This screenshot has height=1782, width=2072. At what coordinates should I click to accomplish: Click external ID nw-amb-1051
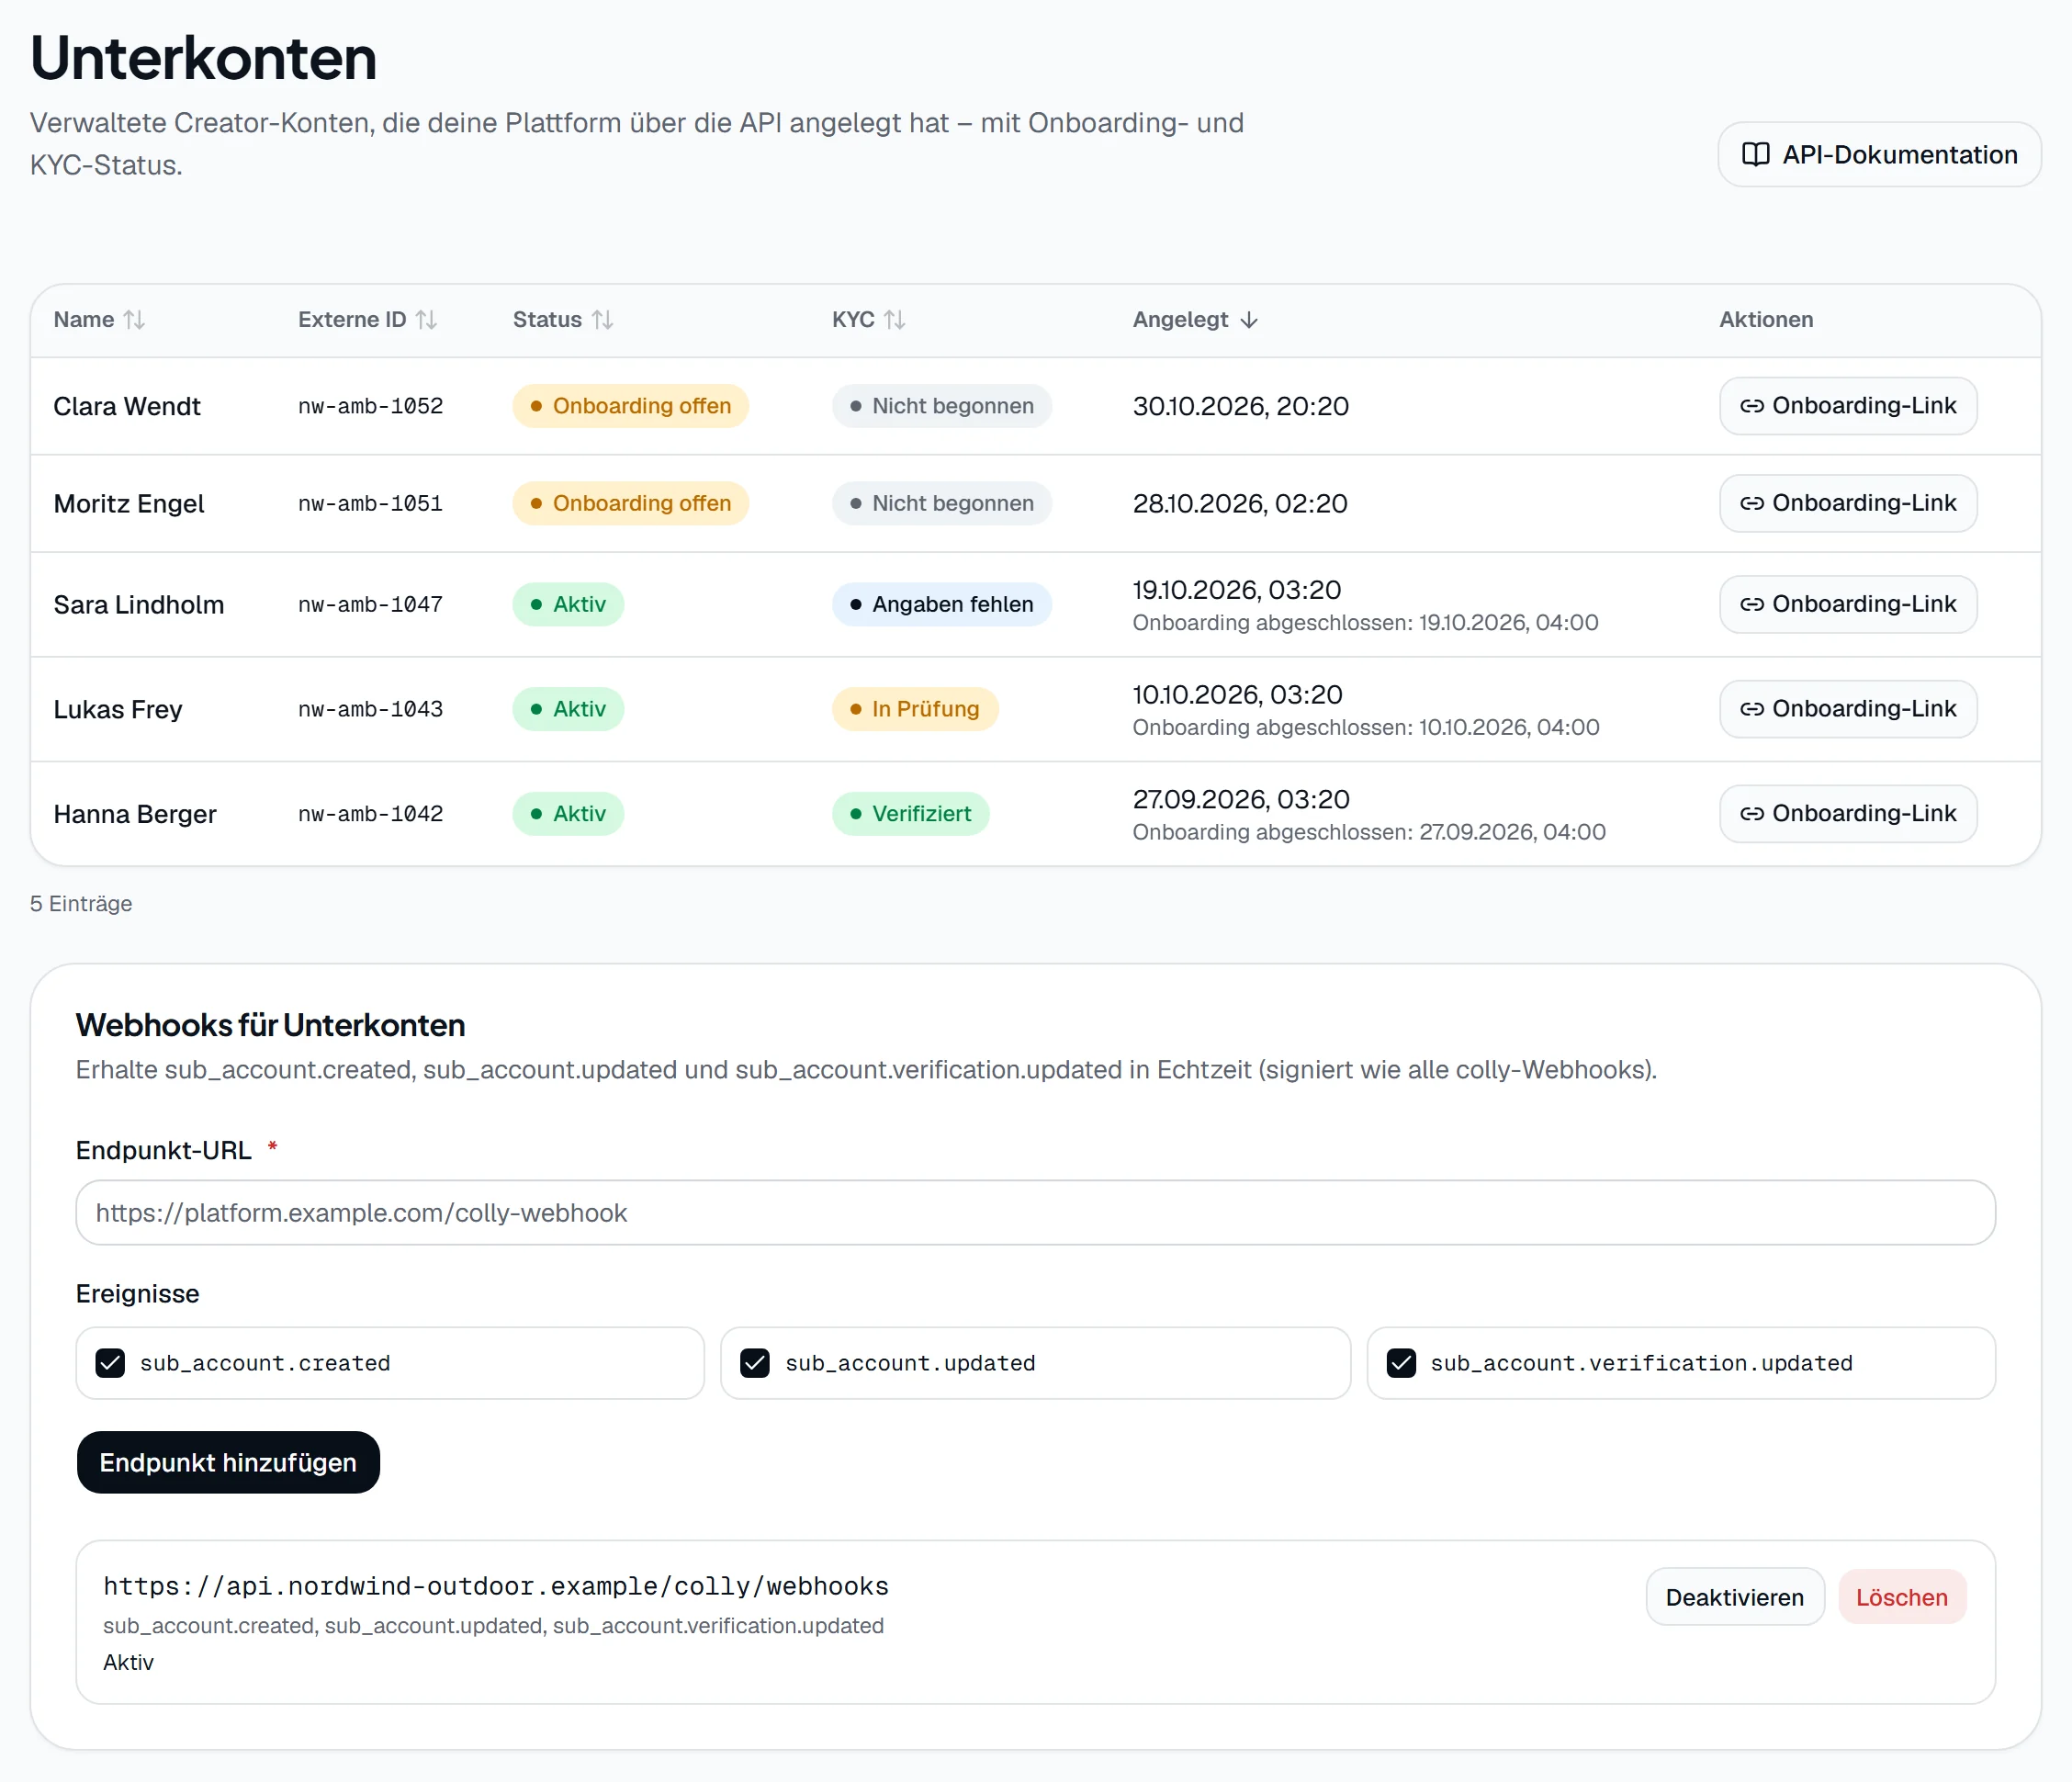[x=370, y=503]
